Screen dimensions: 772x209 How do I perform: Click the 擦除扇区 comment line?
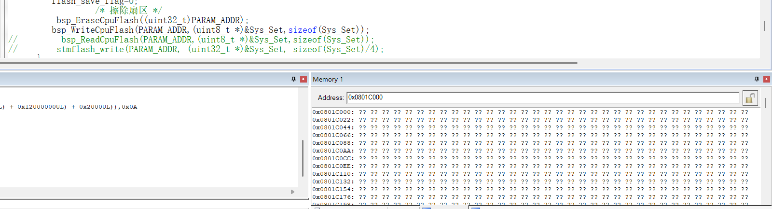pos(129,10)
